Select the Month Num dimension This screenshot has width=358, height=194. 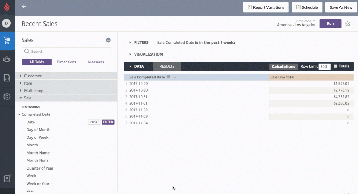(x=37, y=160)
